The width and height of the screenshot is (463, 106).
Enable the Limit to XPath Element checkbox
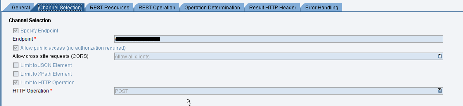16,74
